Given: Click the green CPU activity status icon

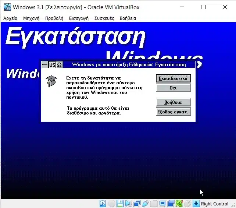Looking at the screenshot, I should pos(179,204).
